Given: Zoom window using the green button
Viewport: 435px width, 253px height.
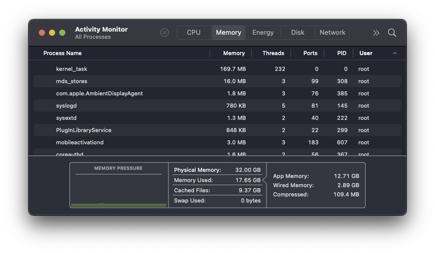Looking at the screenshot, I should pyautogui.click(x=62, y=33).
